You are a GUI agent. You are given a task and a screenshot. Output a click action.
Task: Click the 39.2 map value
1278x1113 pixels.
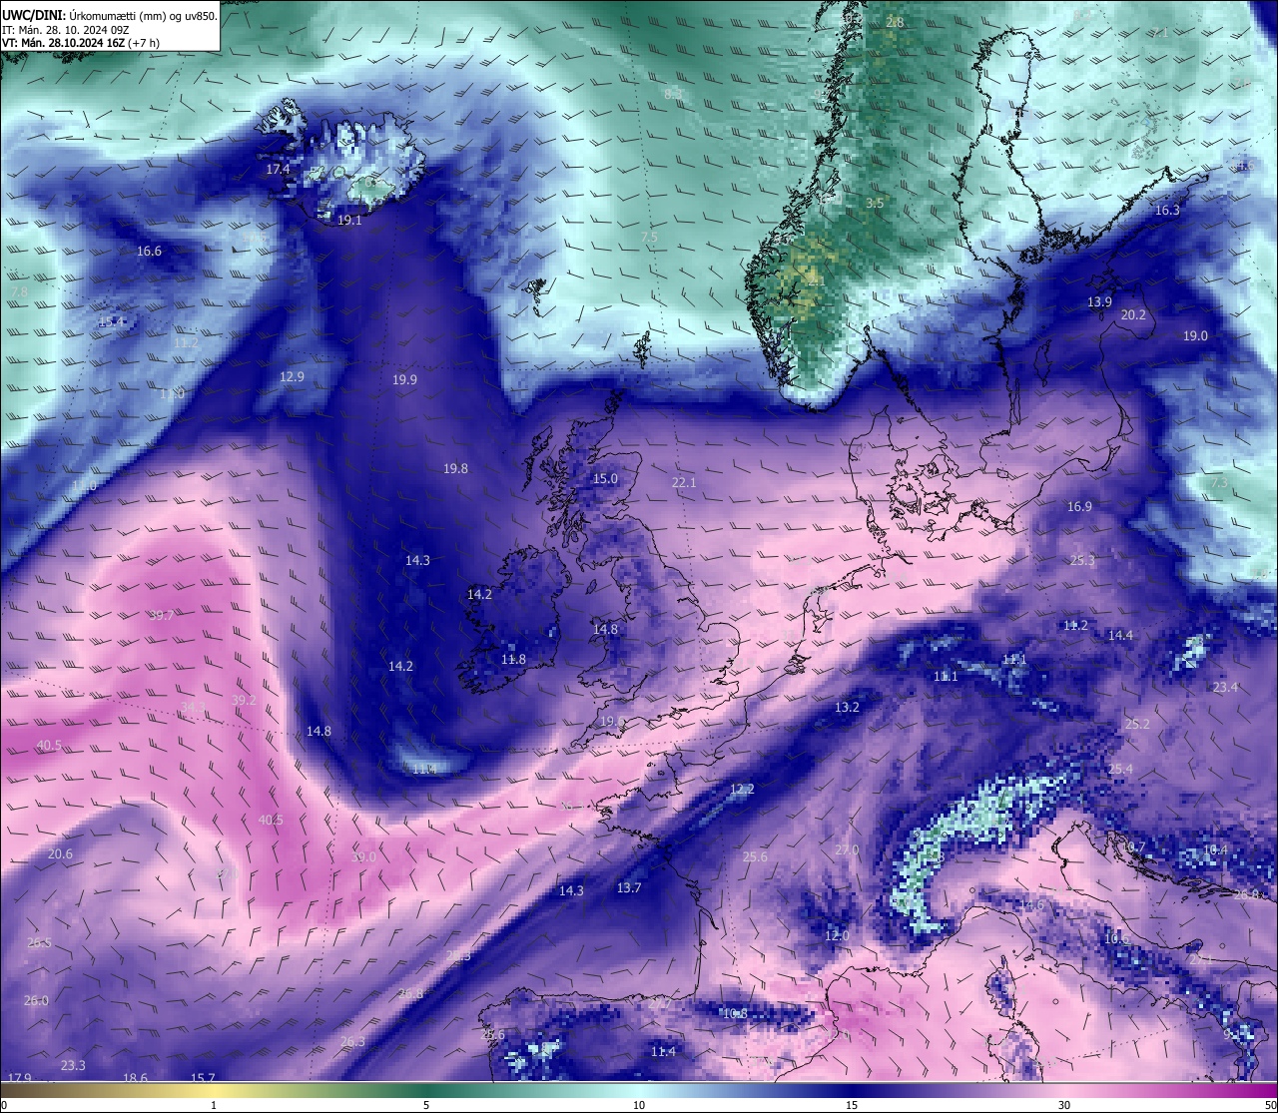pos(244,701)
